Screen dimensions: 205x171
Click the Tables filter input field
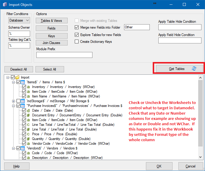(x=19, y=45)
